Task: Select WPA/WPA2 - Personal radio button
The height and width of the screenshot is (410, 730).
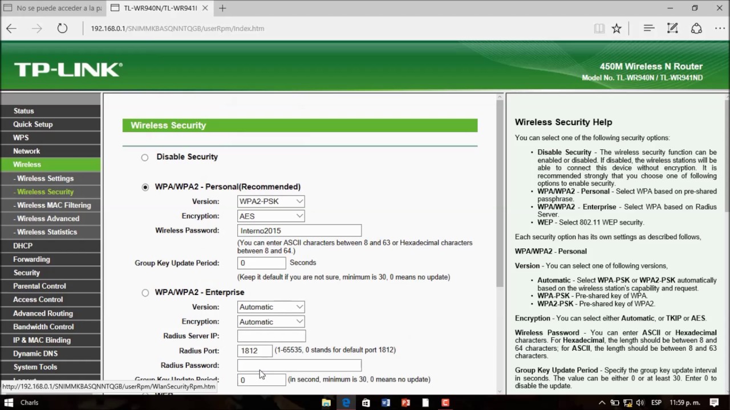Action: click(145, 187)
